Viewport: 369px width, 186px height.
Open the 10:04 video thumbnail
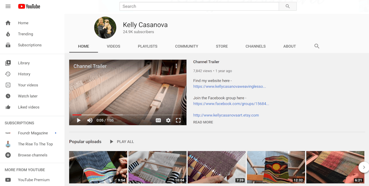click(157, 167)
